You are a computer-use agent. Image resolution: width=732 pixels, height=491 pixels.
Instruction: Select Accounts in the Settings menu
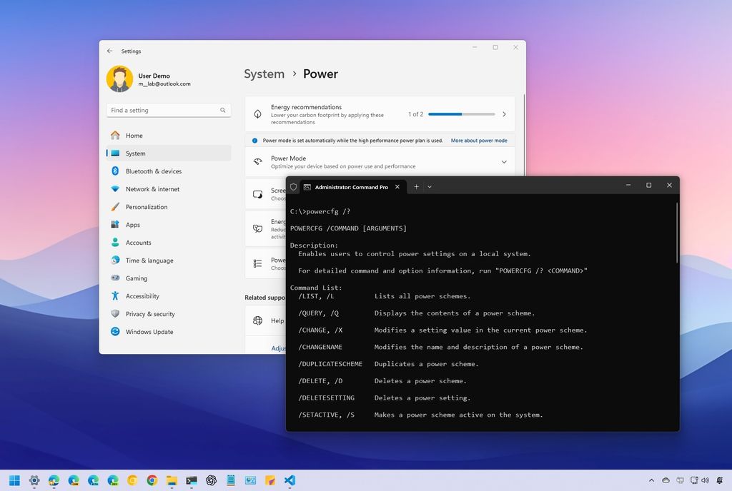pyautogui.click(x=144, y=243)
